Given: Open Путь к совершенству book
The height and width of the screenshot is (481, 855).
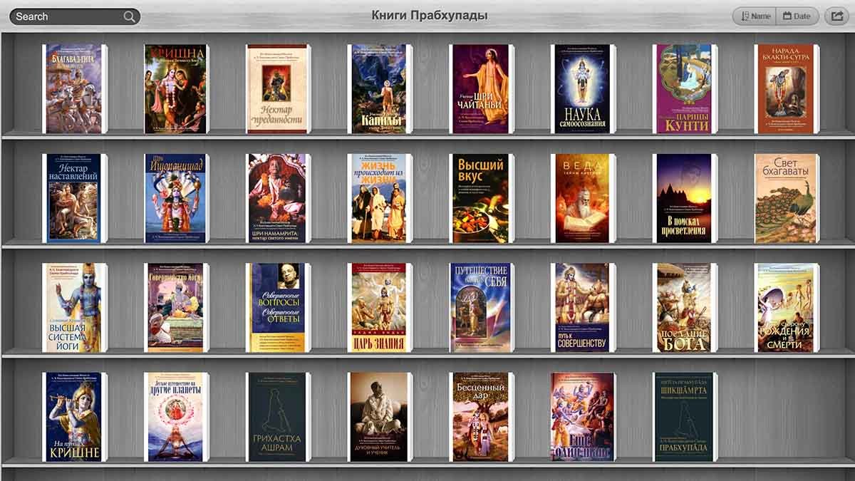Looking at the screenshot, I should pos(583,308).
